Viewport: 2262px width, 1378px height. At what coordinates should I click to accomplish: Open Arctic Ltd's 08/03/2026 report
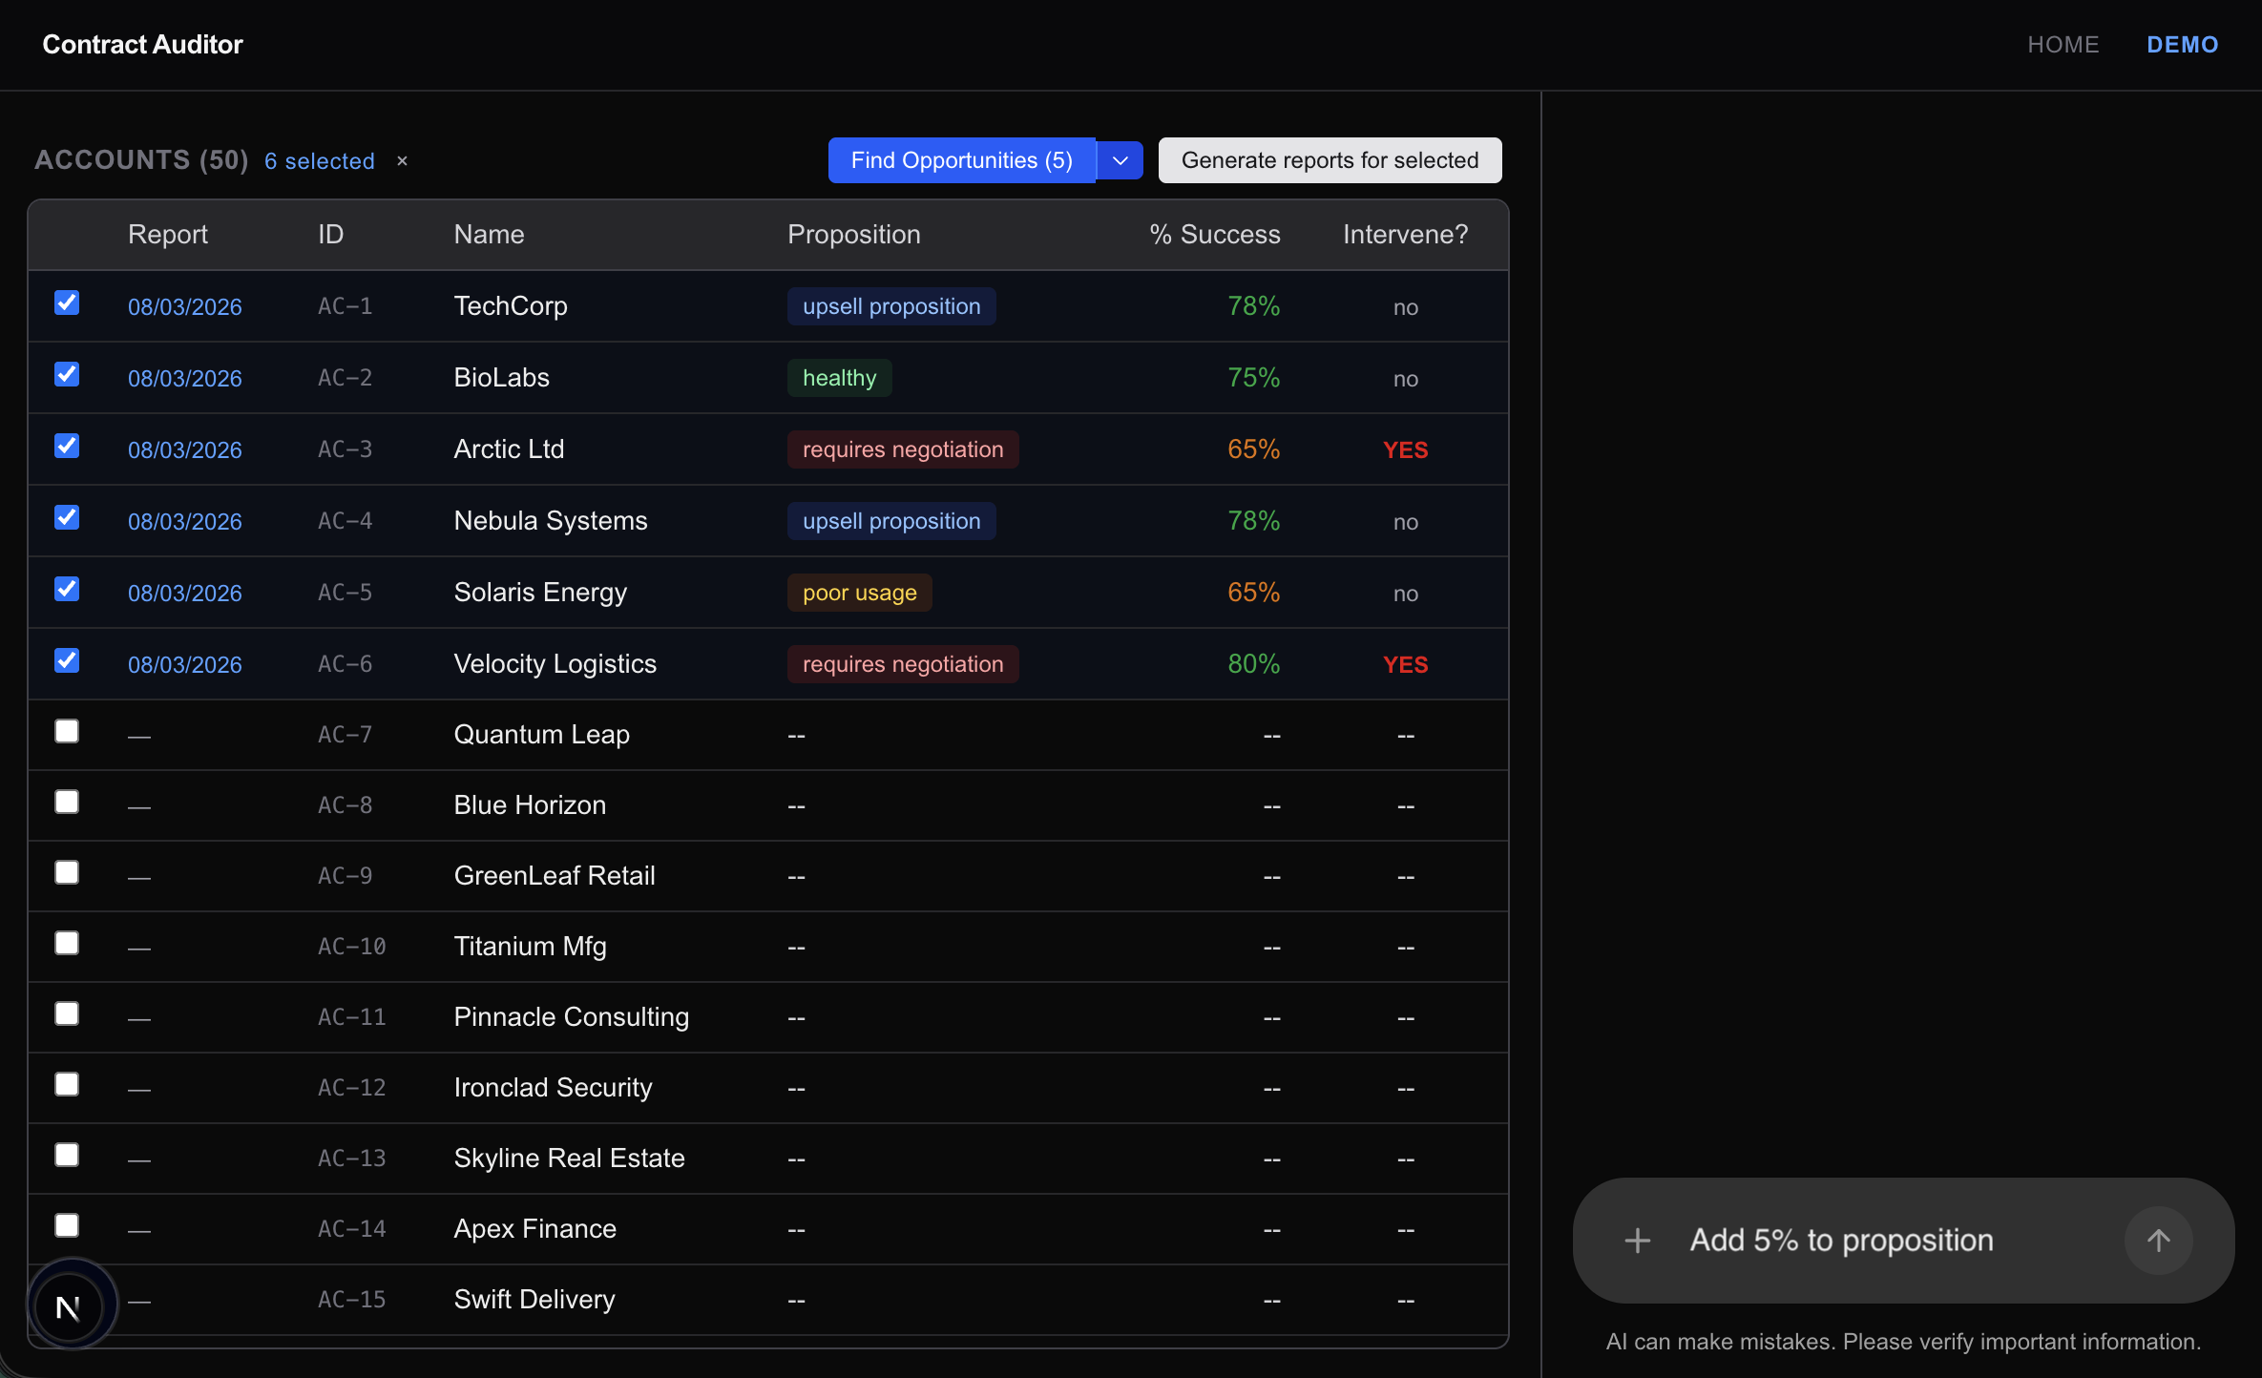click(x=185, y=449)
